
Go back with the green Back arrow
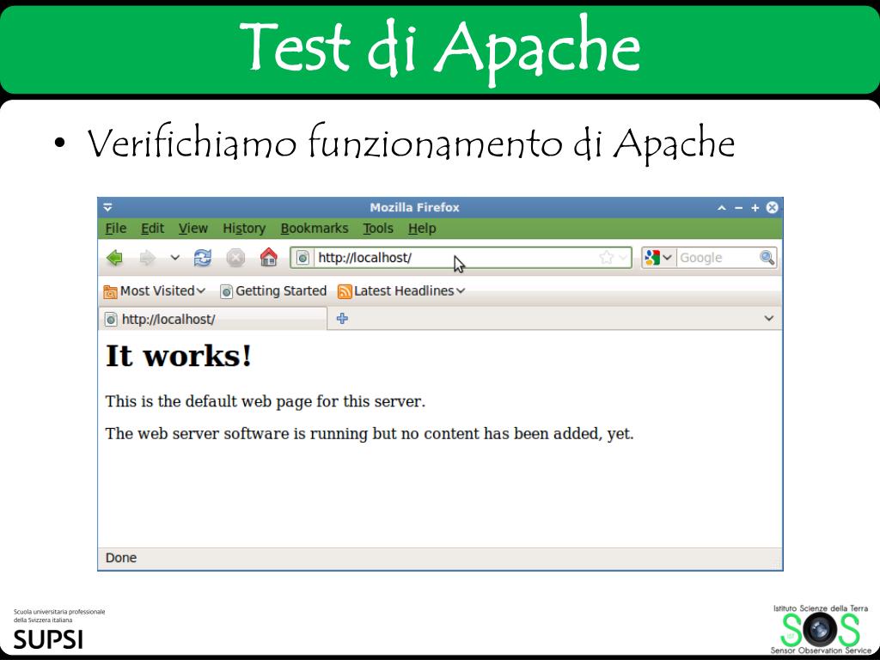click(x=115, y=258)
